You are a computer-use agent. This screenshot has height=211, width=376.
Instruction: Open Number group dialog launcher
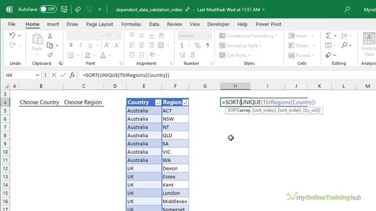211,63
